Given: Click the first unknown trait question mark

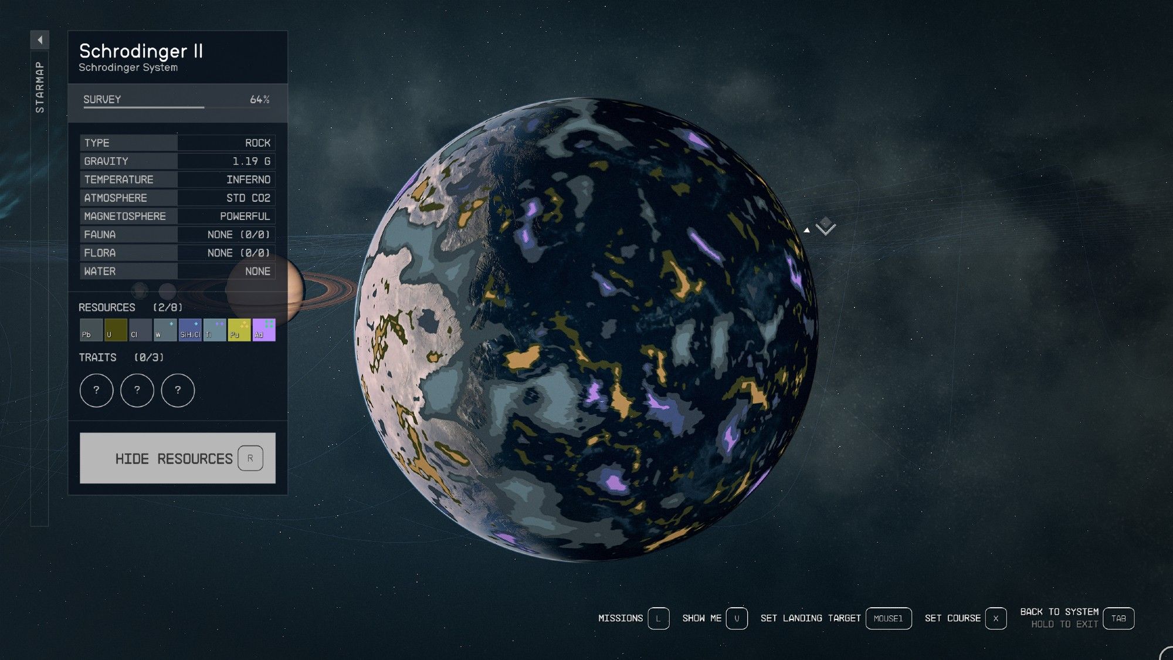Looking at the screenshot, I should 97,390.
